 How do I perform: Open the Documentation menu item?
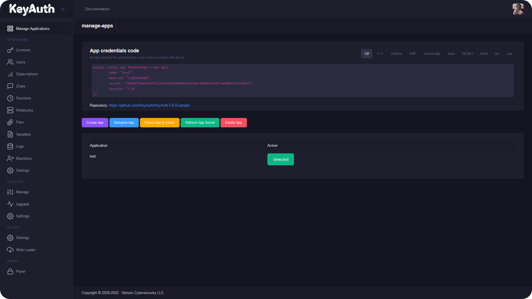point(97,9)
